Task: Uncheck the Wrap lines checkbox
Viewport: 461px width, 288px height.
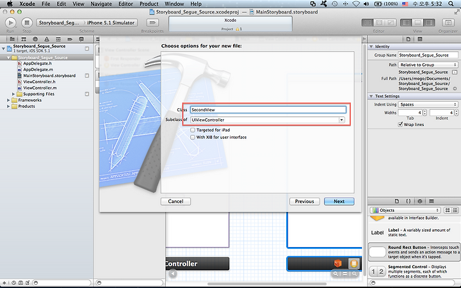Action: [400, 124]
